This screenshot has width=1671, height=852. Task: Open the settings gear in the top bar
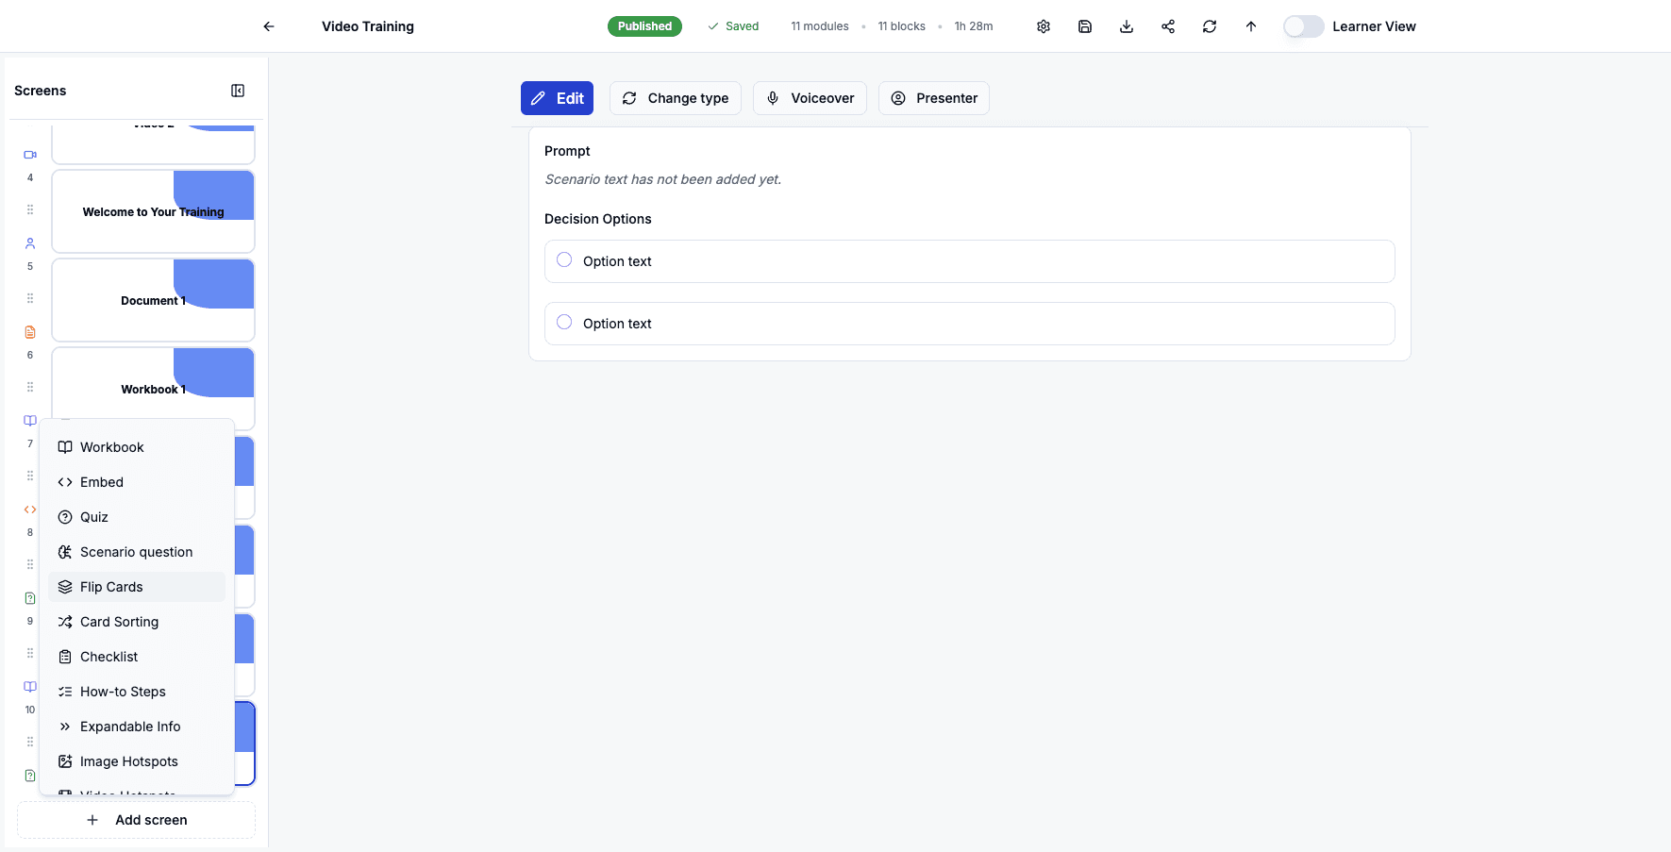(x=1044, y=26)
